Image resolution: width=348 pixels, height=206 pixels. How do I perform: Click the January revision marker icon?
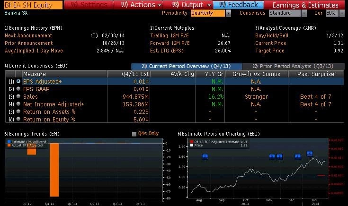click(310, 153)
